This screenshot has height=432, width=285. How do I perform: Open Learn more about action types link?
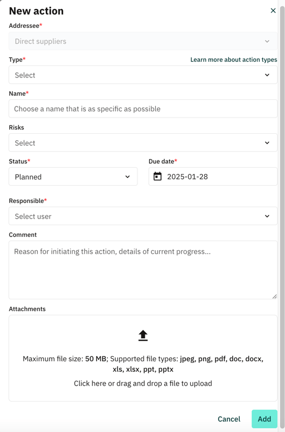[234, 60]
